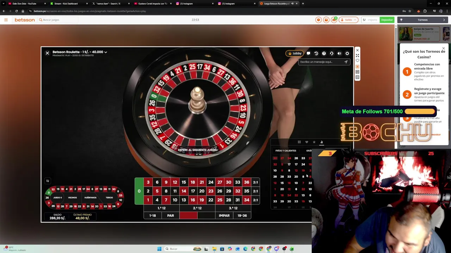The height and width of the screenshot is (253, 451).
Task: Open File Explorer from taskbar
Action: [214, 249]
